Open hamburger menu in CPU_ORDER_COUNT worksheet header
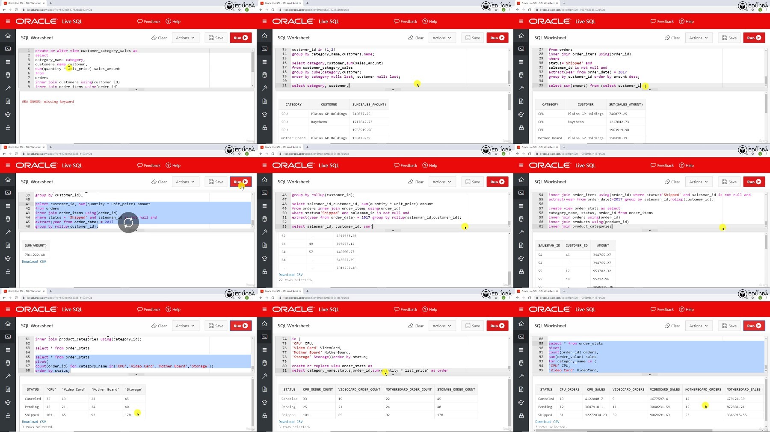Image resolution: width=770 pixels, height=432 pixels. point(264,309)
